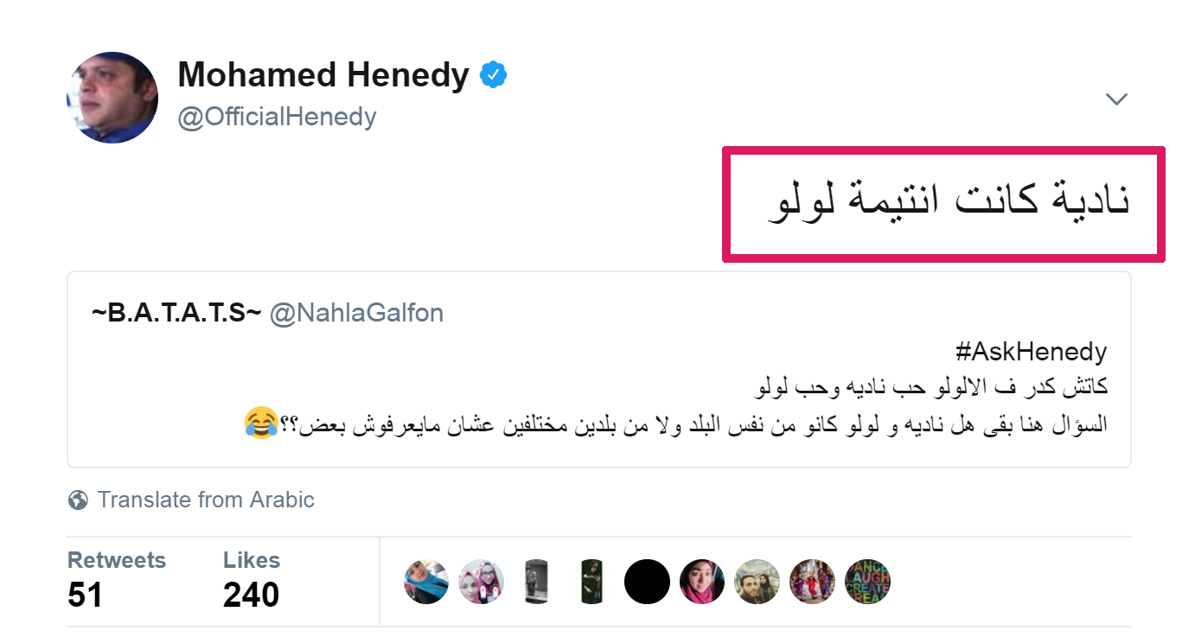Open the @OfficialHenedy handle
Viewport: 1195px width, 637px height.
click(x=277, y=117)
